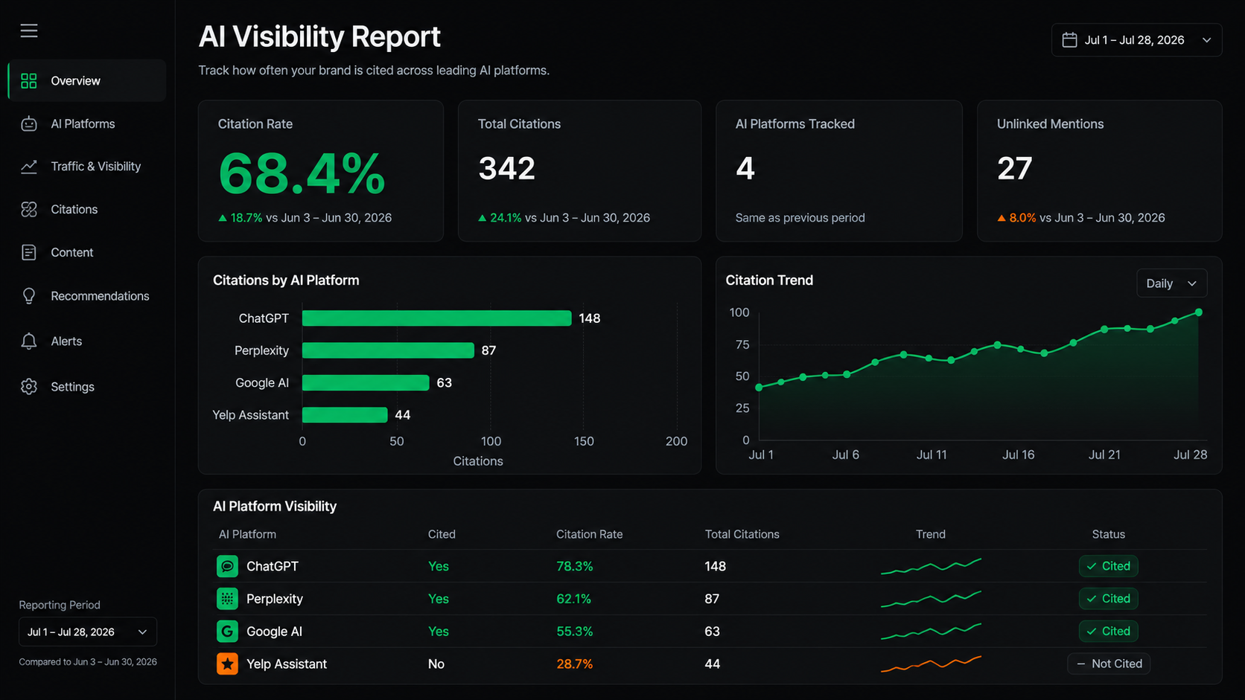Open the Reporting Period dropdown in sidebar
1245x700 pixels.
tap(88, 632)
